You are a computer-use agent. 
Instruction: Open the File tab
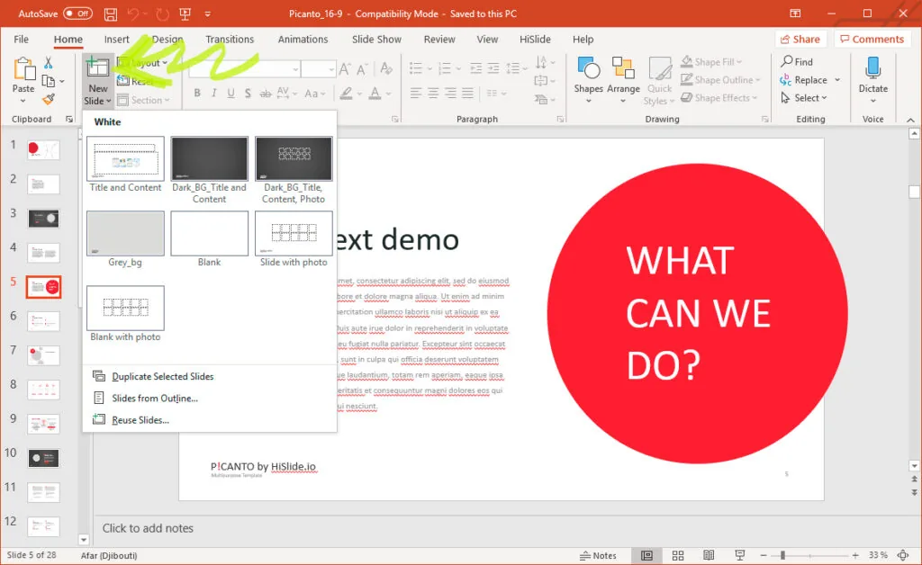[22, 40]
